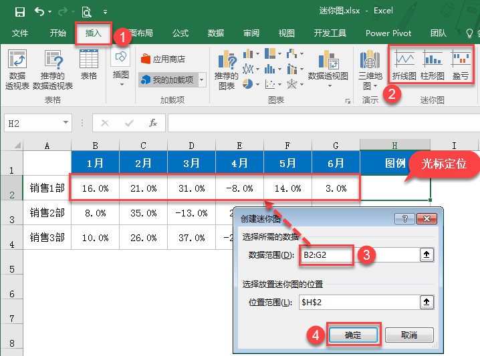
Task: Open the 插图 illustrations dropdown
Action: coord(121,67)
